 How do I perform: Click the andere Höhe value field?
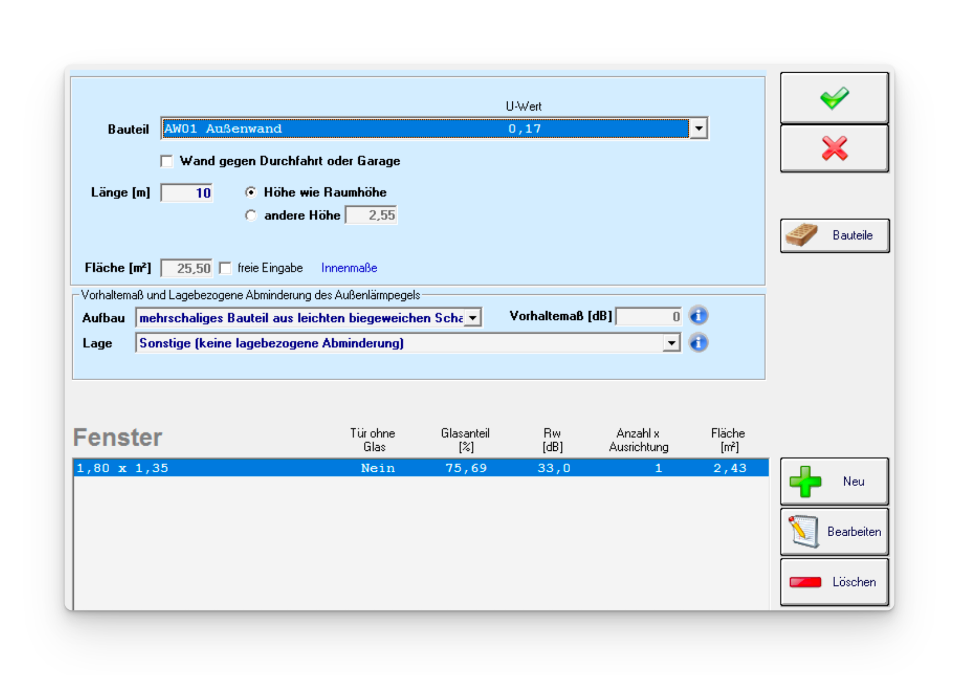371,215
